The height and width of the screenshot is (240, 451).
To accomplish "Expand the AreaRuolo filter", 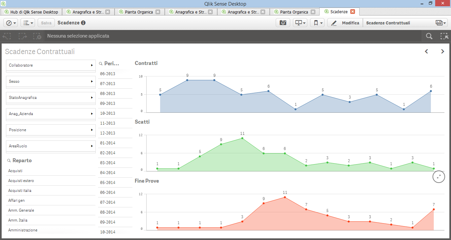I will tap(51, 146).
